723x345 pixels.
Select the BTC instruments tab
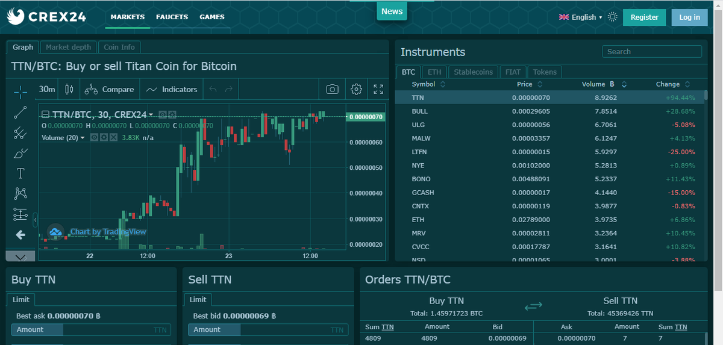tap(408, 72)
